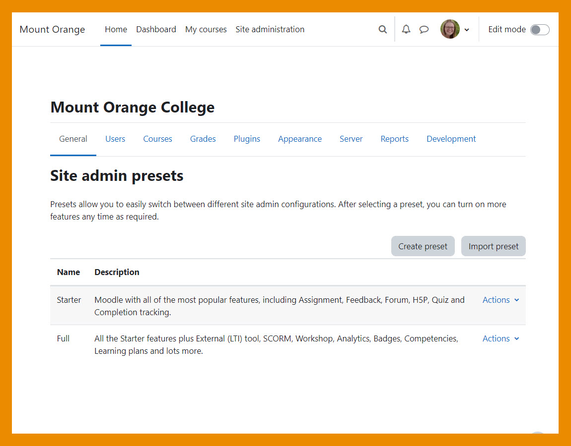Click the Create preset button

(x=423, y=246)
